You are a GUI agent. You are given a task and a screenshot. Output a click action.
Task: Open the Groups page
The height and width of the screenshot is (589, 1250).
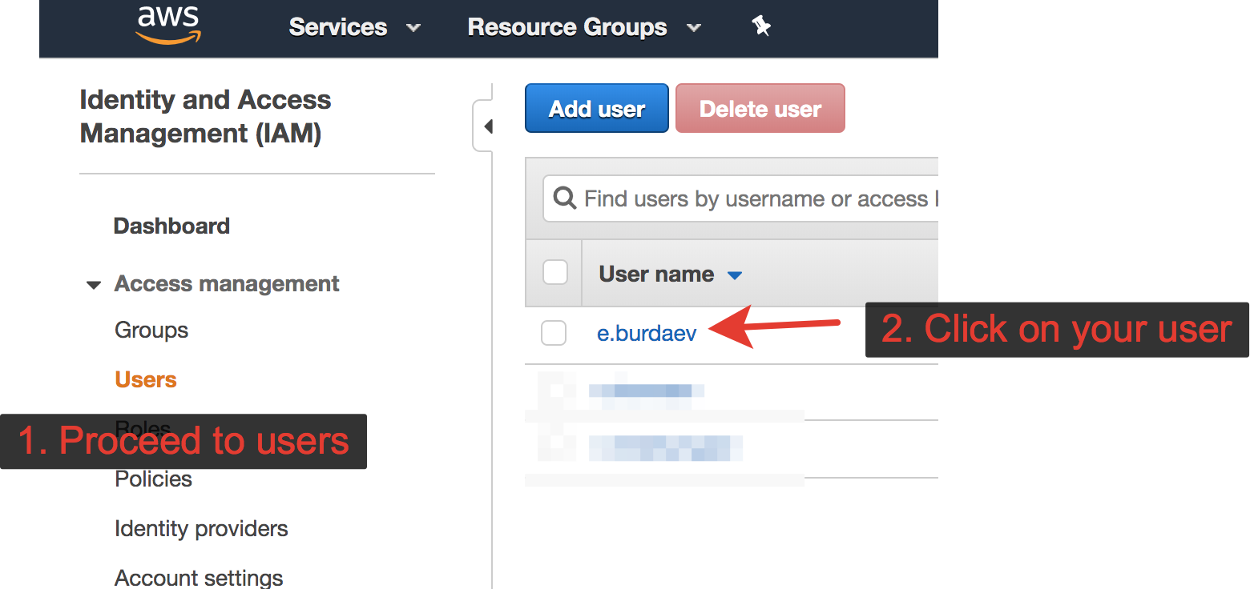(x=151, y=330)
